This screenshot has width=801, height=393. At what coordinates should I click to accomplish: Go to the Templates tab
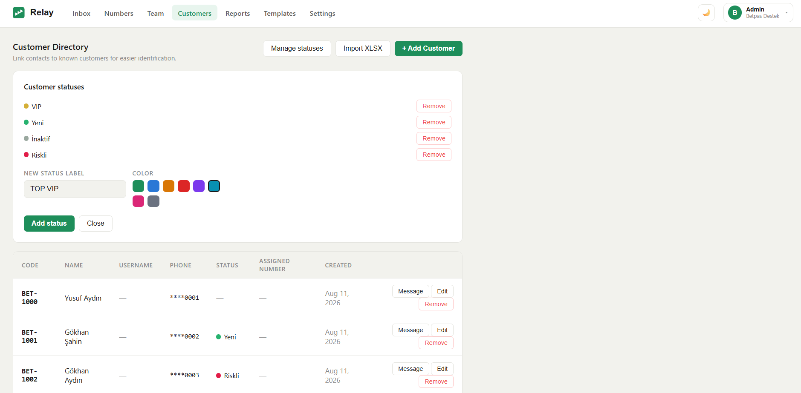pos(280,13)
